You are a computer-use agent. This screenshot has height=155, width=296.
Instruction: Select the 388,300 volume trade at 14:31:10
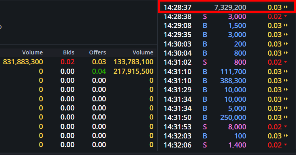click(226, 81)
